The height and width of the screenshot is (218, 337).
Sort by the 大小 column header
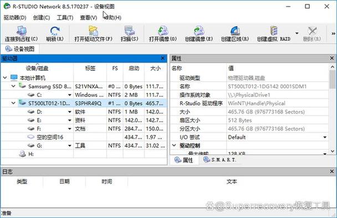click(156, 69)
